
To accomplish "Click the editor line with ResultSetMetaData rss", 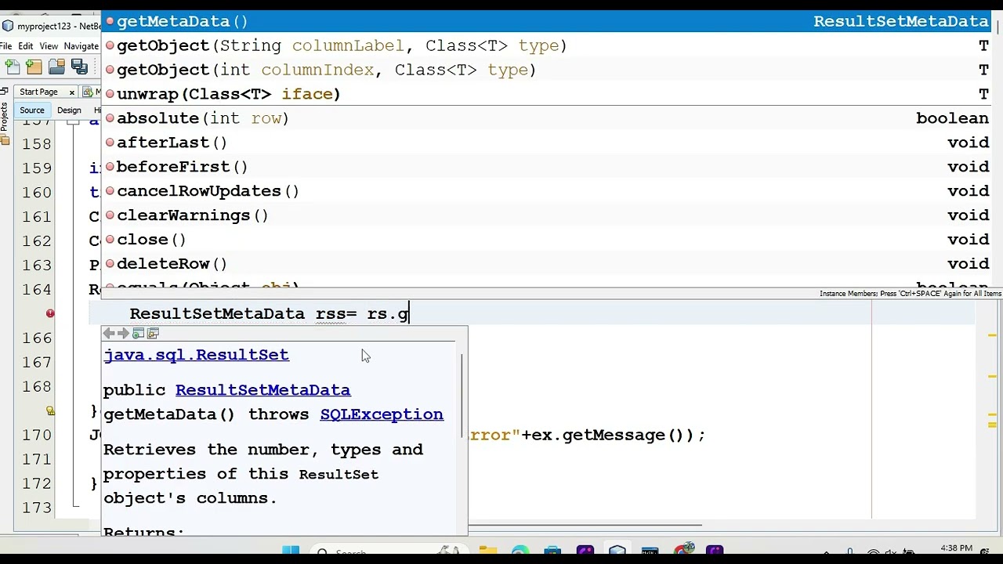I will tap(531, 313).
